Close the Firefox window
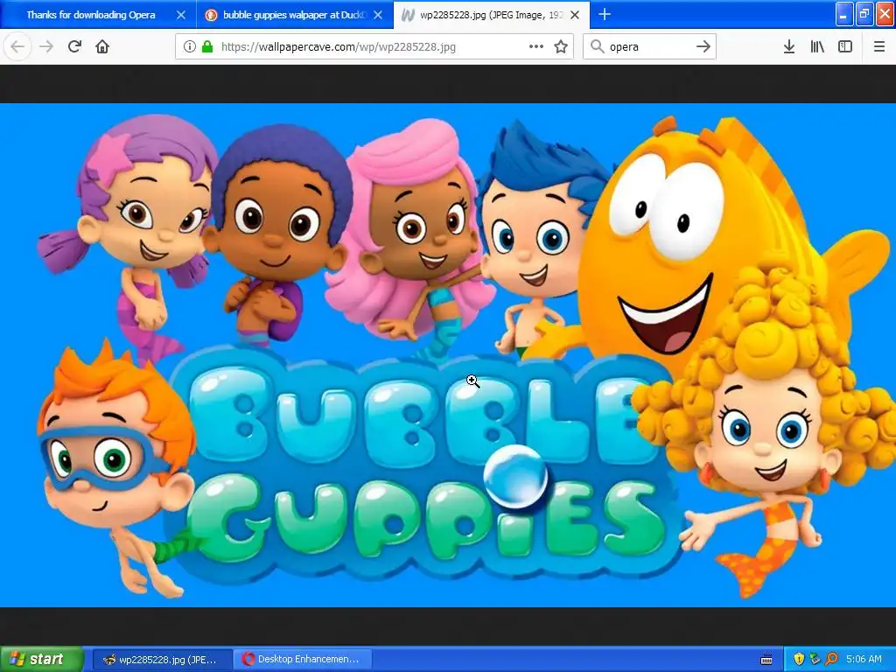This screenshot has width=896, height=672. (885, 14)
